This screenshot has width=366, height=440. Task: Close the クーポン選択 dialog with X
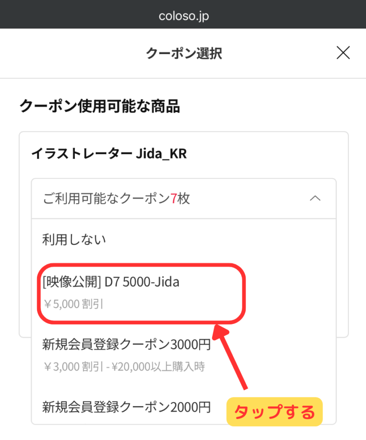pyautogui.click(x=343, y=53)
